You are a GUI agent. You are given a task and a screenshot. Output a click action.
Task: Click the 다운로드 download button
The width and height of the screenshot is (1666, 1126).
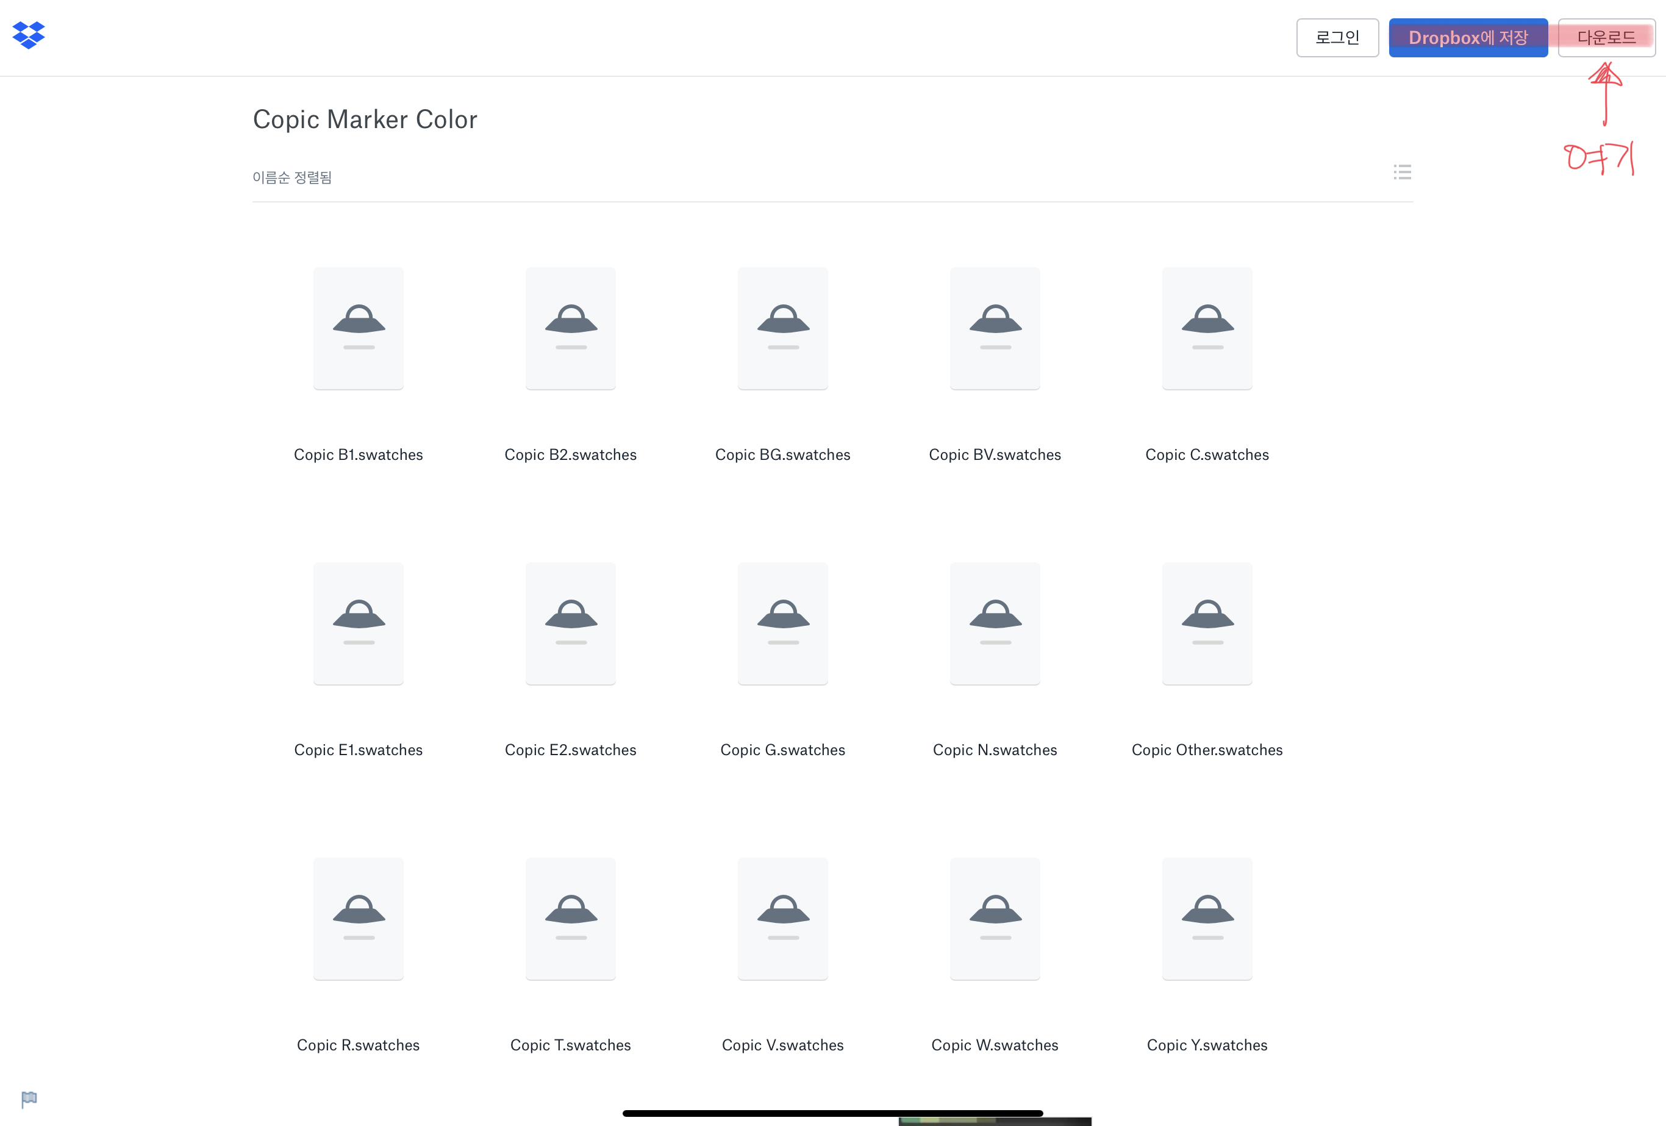1606,37
